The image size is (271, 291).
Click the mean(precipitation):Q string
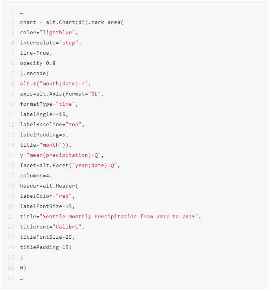tap(63, 155)
